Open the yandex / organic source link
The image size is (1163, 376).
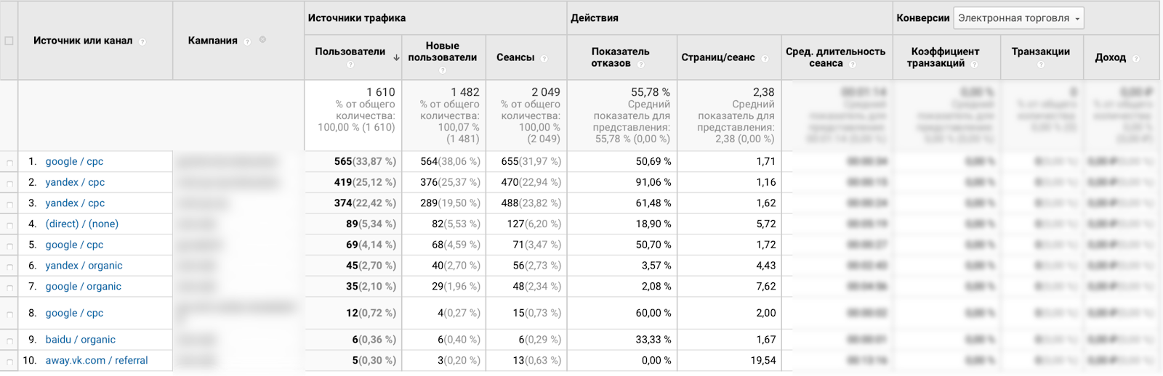tap(84, 266)
